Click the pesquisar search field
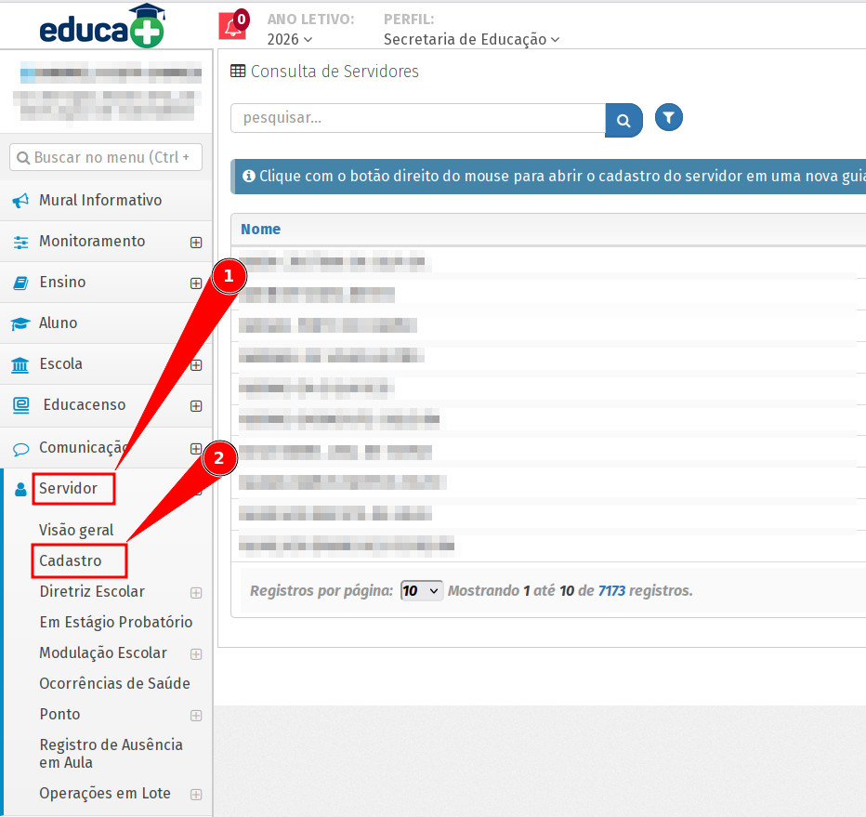Screen dimensions: 866x817 (418, 119)
